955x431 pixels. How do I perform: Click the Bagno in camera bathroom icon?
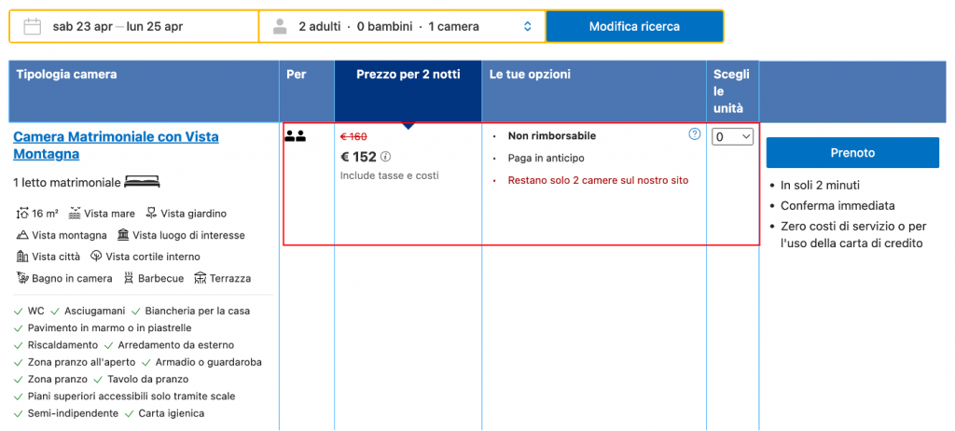pyautogui.click(x=22, y=278)
